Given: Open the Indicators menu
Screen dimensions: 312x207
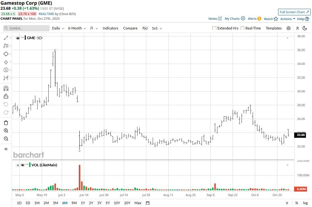Looking at the screenshot, I should [x=110, y=28].
